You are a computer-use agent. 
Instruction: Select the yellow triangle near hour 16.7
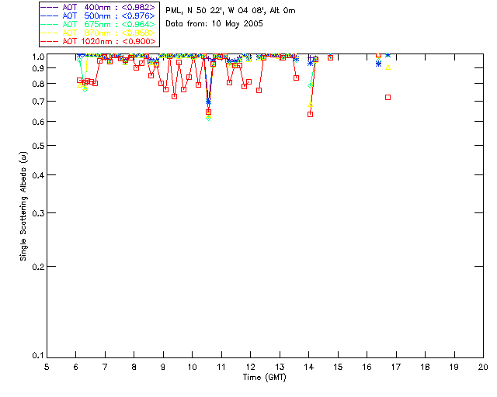pyautogui.click(x=388, y=67)
